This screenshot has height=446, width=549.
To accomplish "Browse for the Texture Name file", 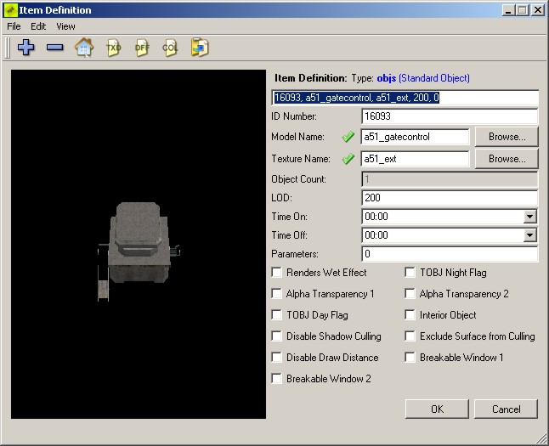I will [x=507, y=159].
